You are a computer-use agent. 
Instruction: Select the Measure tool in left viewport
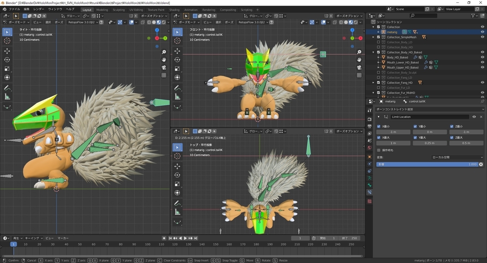point(7,97)
